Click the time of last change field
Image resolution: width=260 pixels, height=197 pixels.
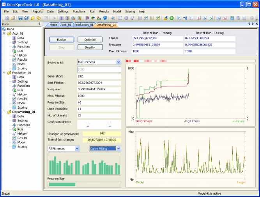102,140
